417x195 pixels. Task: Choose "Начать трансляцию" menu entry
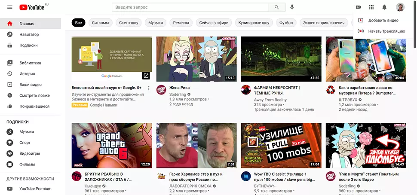[x=386, y=31]
